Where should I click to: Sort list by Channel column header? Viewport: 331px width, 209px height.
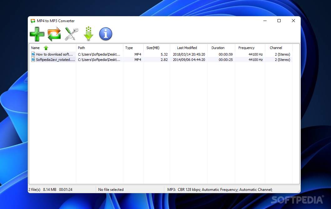point(279,48)
